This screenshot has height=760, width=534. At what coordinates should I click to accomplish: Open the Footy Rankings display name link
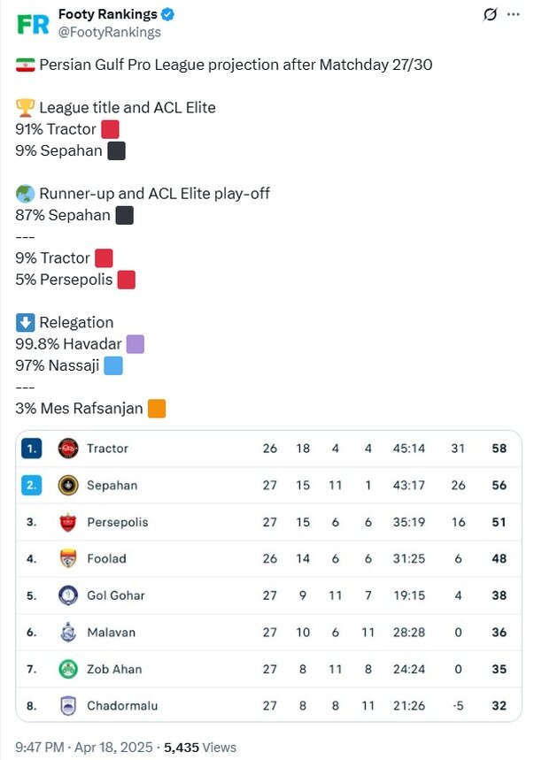(107, 14)
